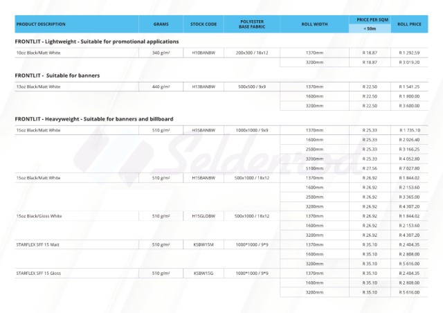The width and height of the screenshot is (443, 313).
Task: Select the 5100mm roll width cell
Action: point(314,168)
